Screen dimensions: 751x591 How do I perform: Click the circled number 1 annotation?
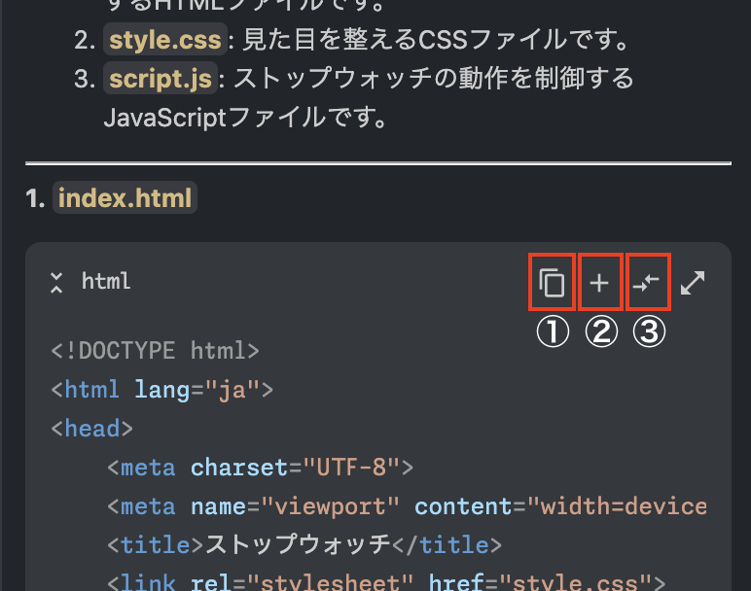552,332
